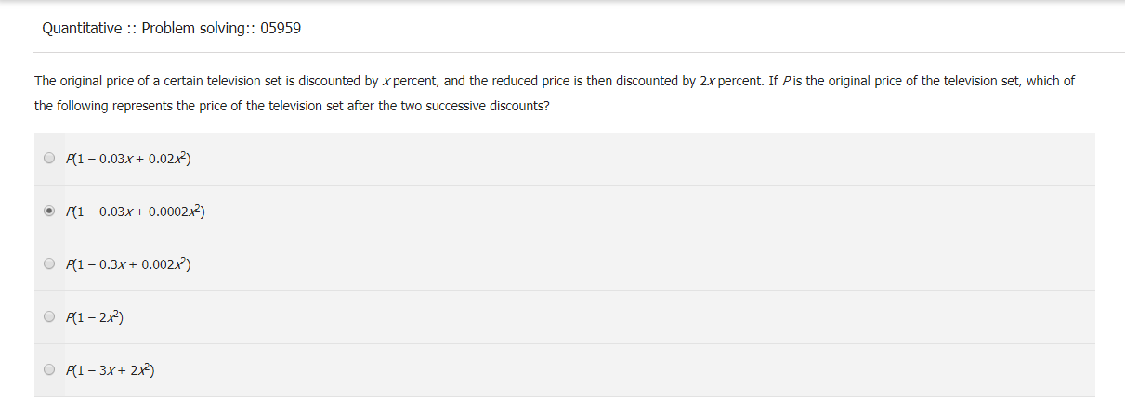Click empty space right of the P(1 − 0.3x + 0.002x²) row
This screenshot has height=412, width=1125.
point(650,264)
